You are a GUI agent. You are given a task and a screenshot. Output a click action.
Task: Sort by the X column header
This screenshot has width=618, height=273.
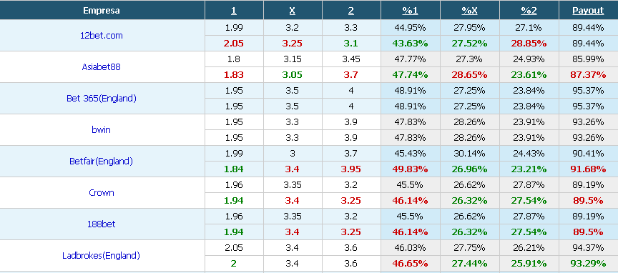292,11
